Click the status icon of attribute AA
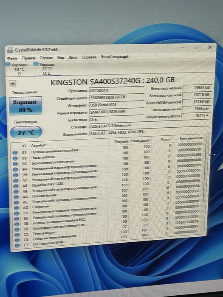 tap(16, 197)
